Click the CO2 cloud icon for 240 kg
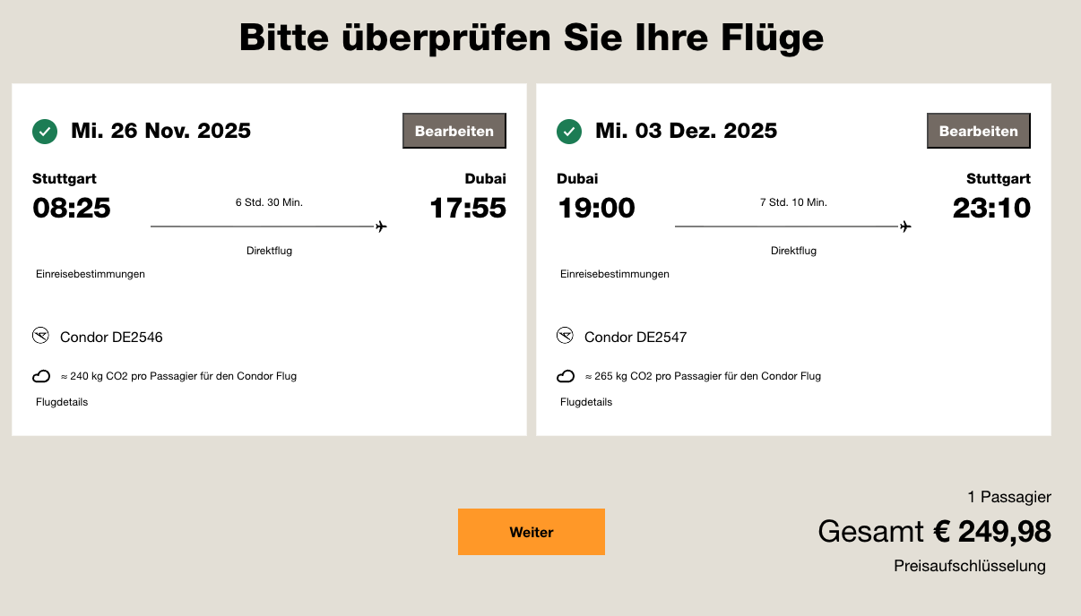1081x616 pixels. (x=41, y=376)
